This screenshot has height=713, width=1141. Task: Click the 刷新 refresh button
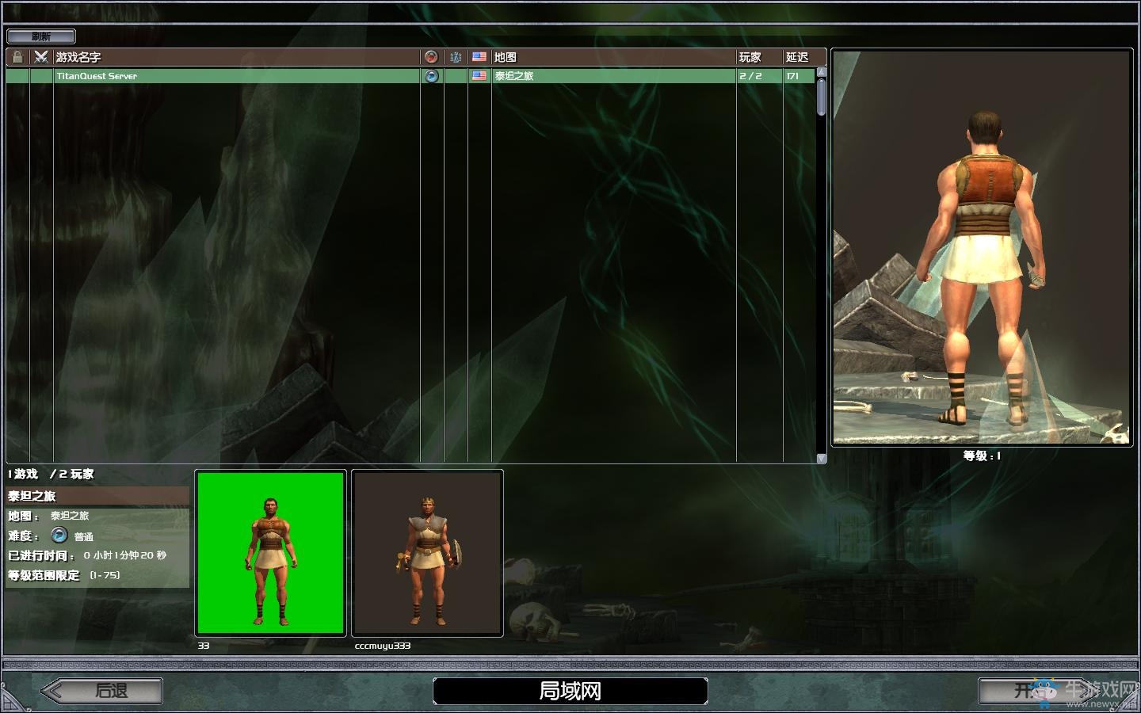pos(41,36)
